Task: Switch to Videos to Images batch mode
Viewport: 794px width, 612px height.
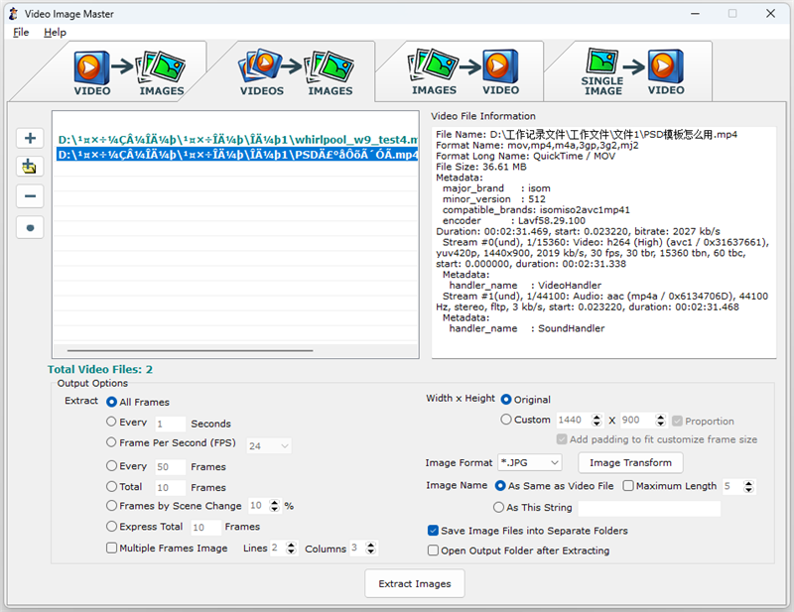Action: click(x=298, y=69)
